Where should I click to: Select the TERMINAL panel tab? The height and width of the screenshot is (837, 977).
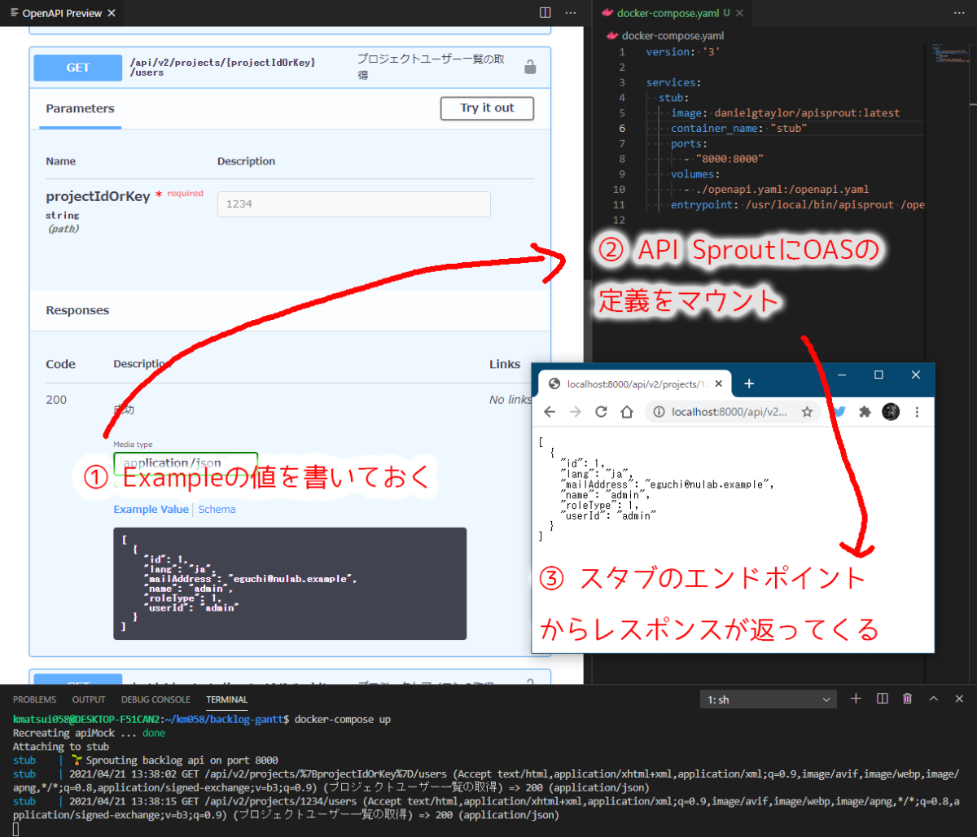tap(227, 699)
